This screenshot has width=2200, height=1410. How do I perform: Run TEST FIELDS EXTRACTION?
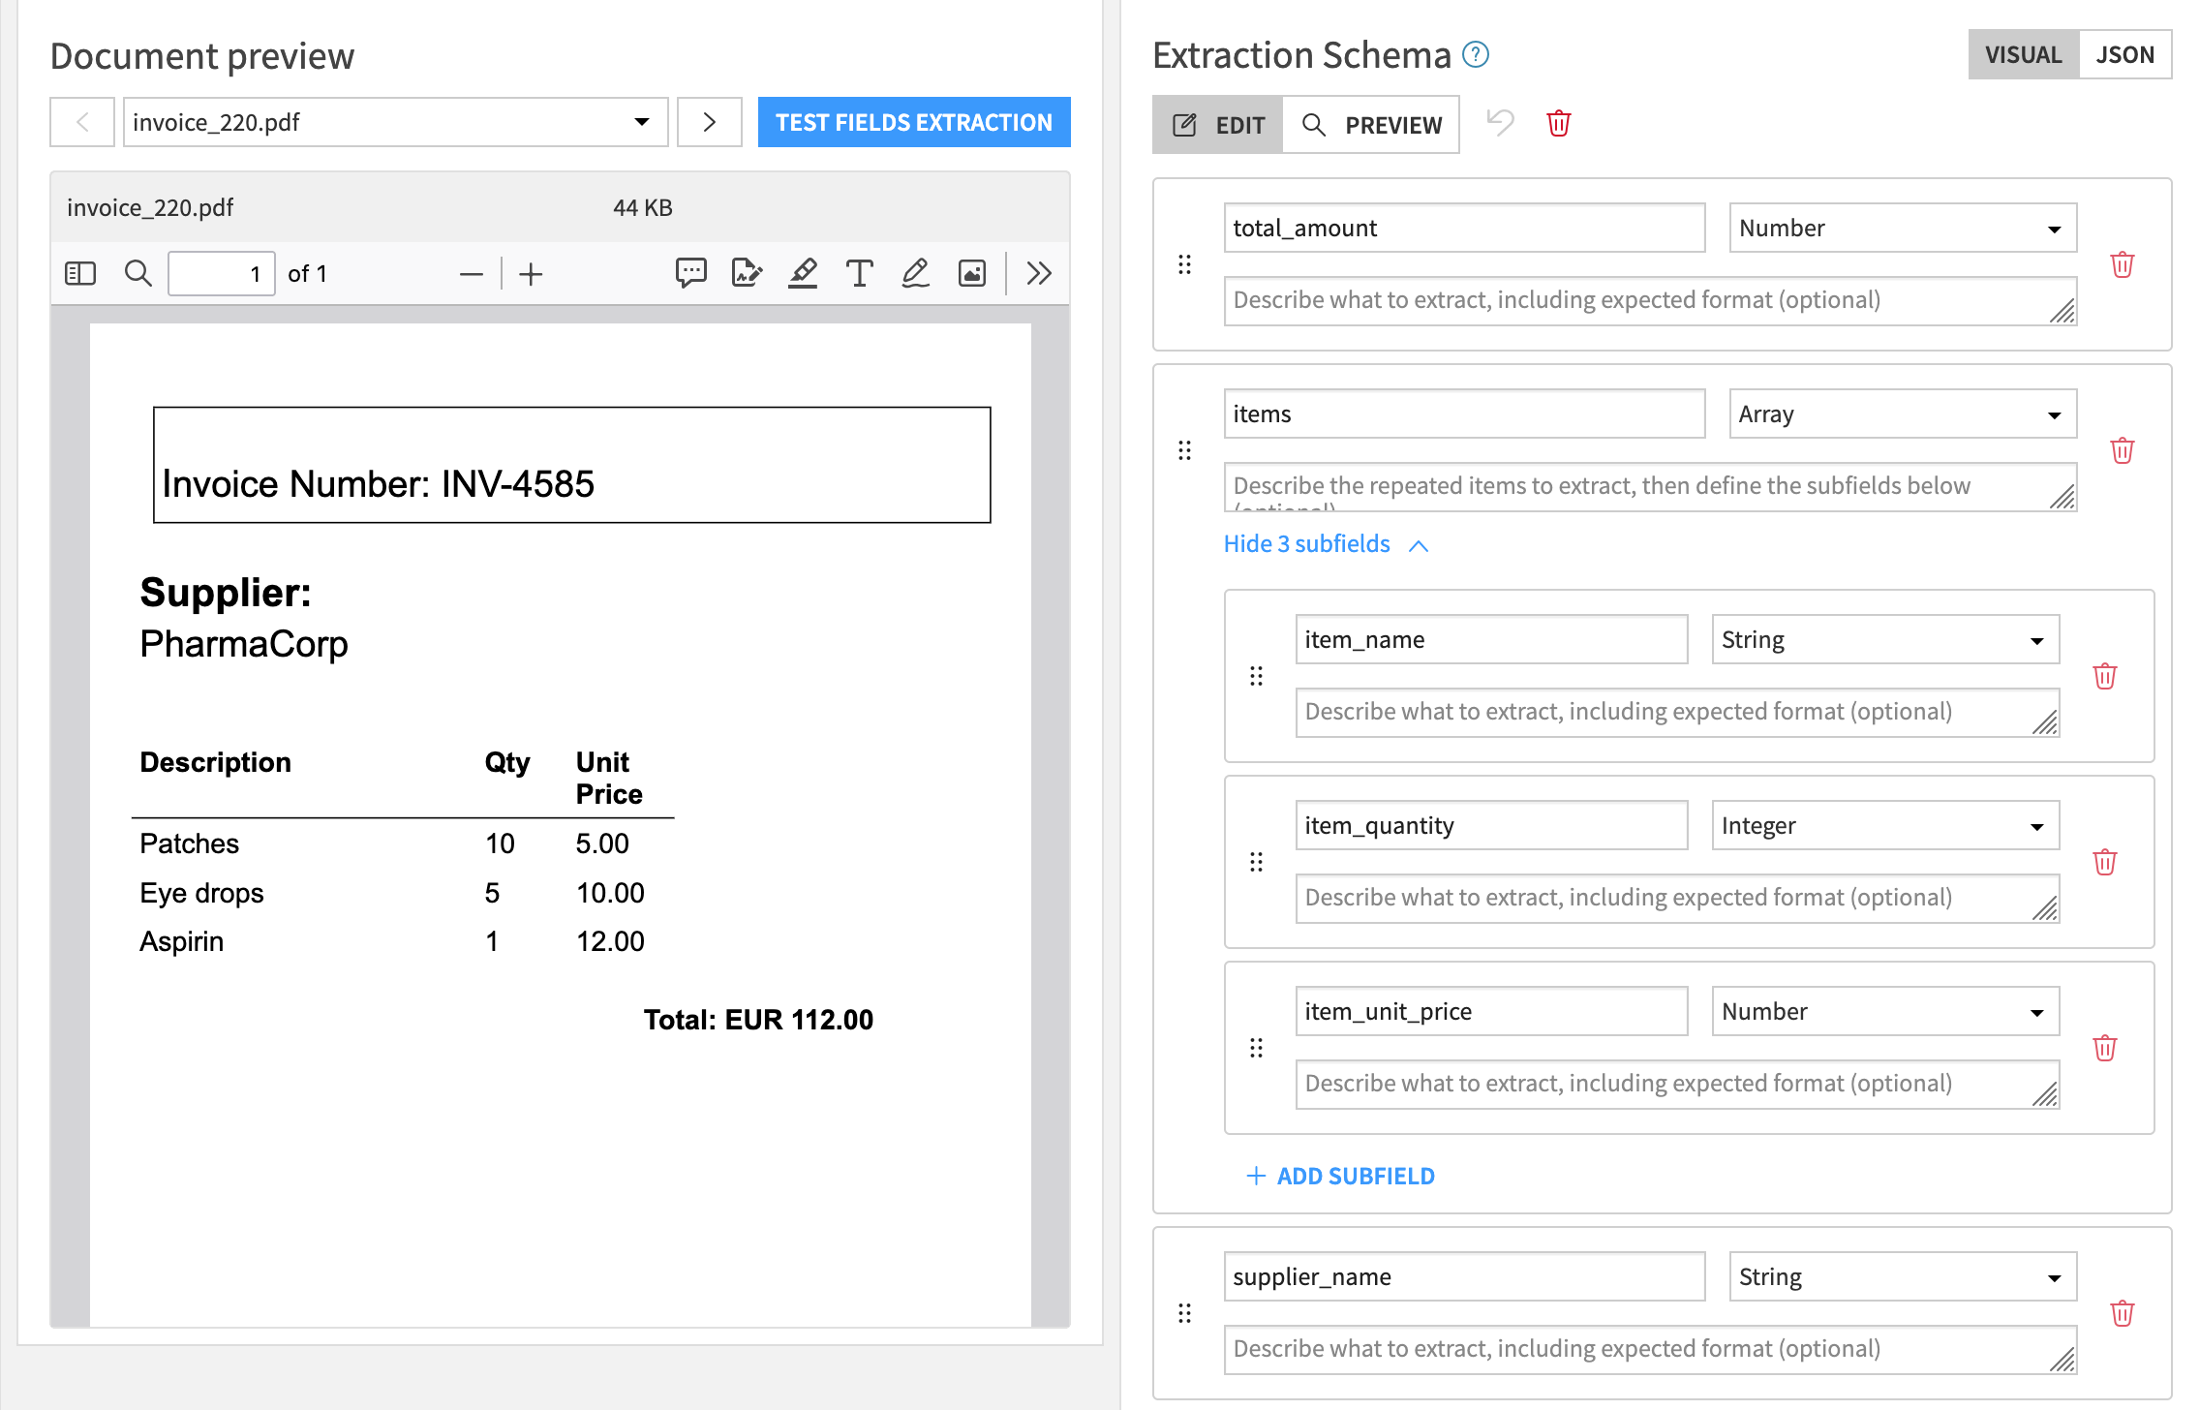point(913,122)
